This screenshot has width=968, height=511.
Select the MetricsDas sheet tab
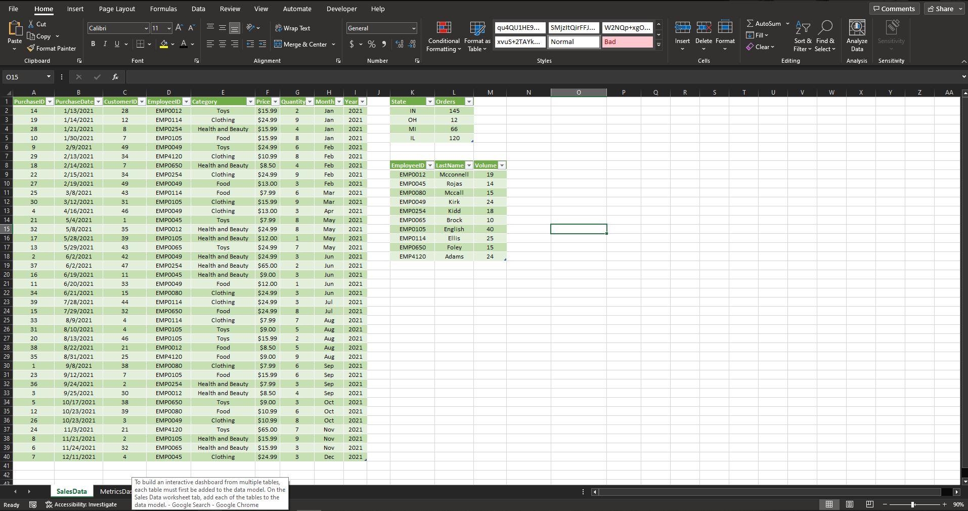(115, 491)
